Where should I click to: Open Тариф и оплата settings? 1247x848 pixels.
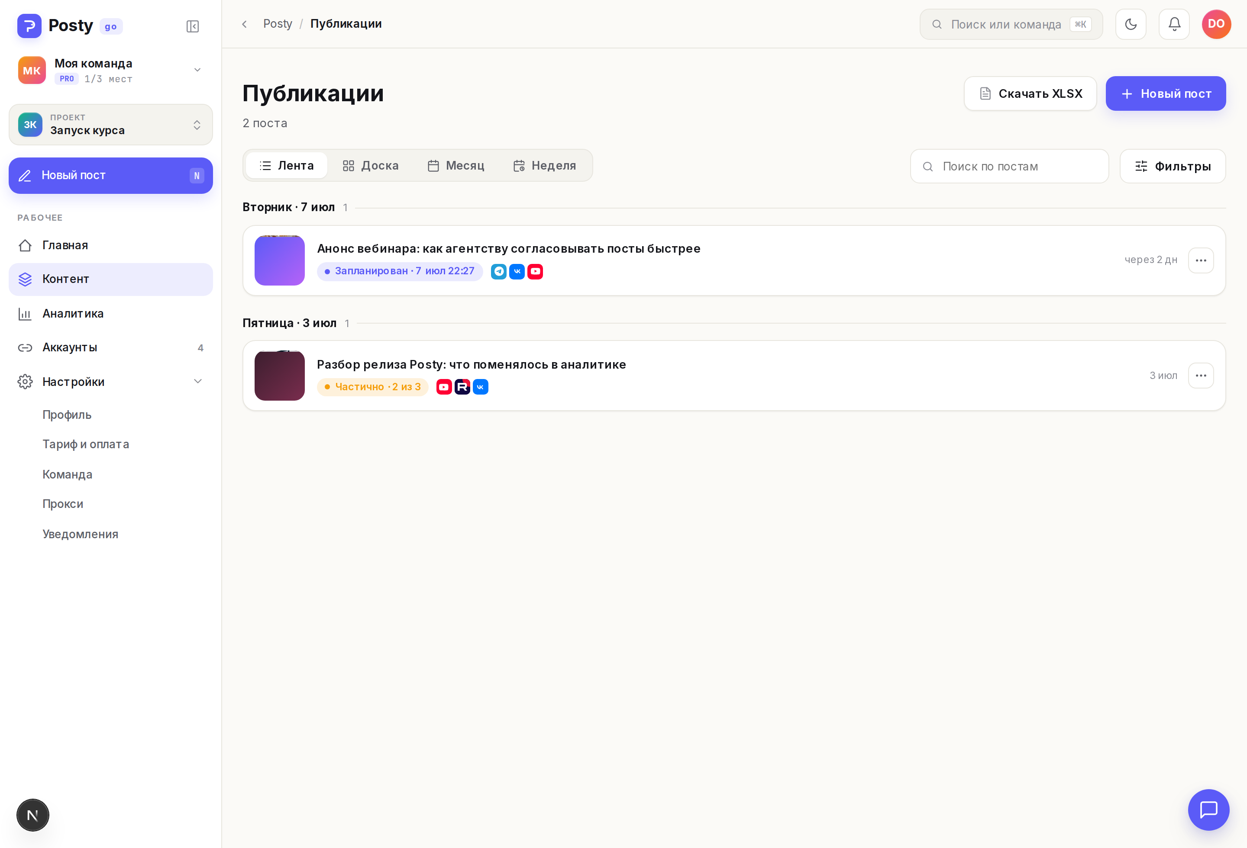click(86, 444)
